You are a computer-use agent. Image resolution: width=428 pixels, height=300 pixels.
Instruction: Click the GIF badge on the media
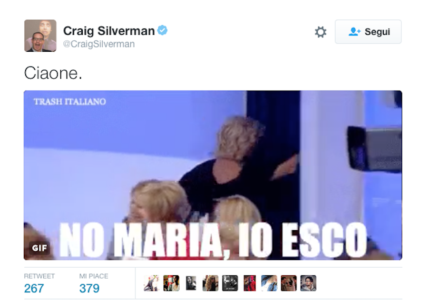39,248
